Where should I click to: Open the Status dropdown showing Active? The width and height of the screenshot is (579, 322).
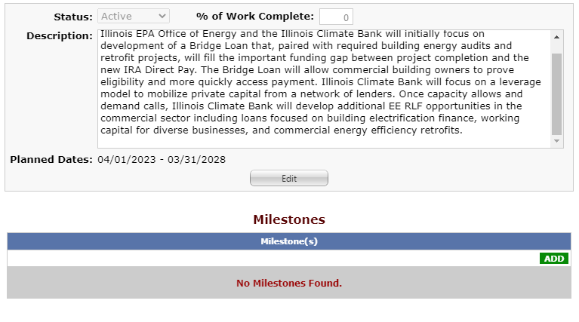tap(134, 16)
